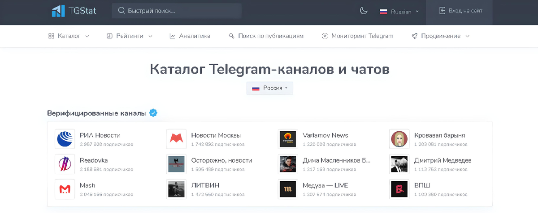This screenshot has width=538, height=213.
Task: Open Осторожно, новости channel link
Action: [222, 160]
